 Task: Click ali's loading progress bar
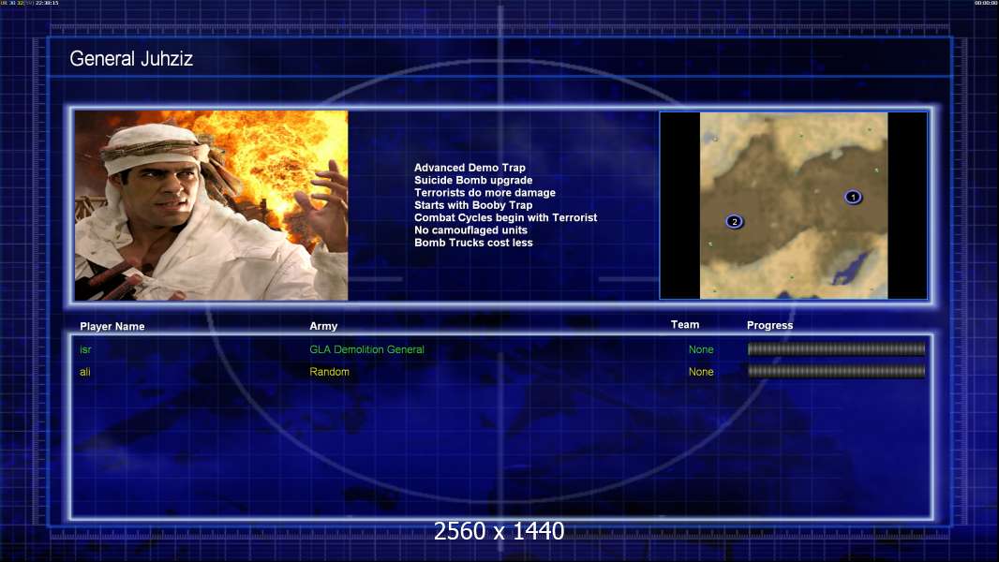point(837,371)
